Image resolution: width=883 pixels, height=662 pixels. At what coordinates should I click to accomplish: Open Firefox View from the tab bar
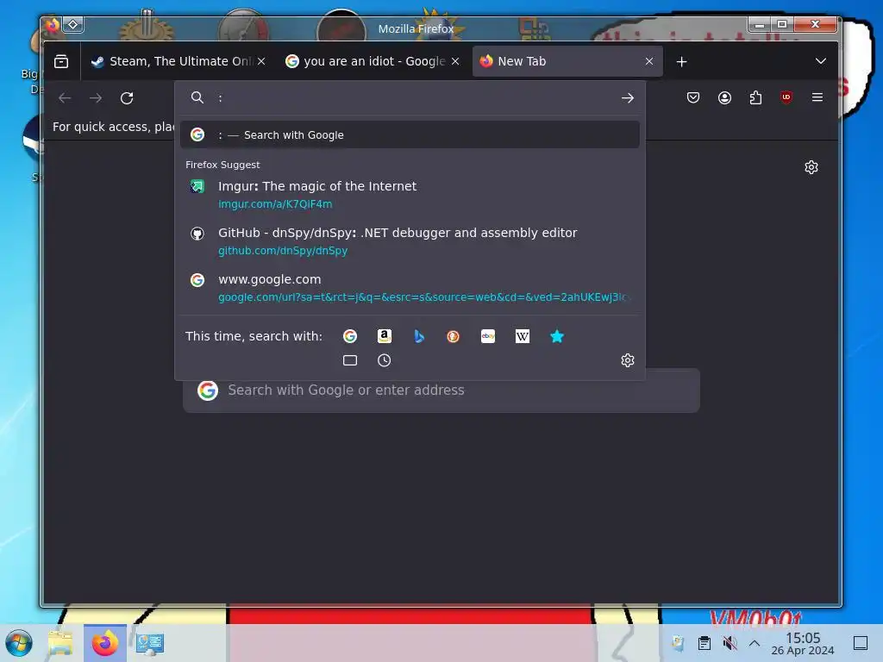[x=61, y=61]
